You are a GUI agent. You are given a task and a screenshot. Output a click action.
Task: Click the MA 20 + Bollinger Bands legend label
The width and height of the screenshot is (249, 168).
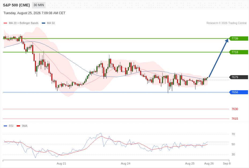coord(24,23)
